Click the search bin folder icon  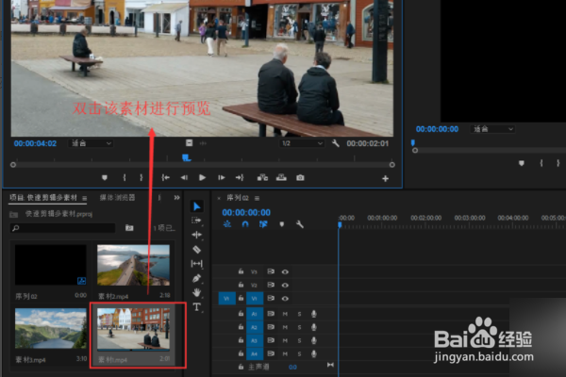(129, 228)
